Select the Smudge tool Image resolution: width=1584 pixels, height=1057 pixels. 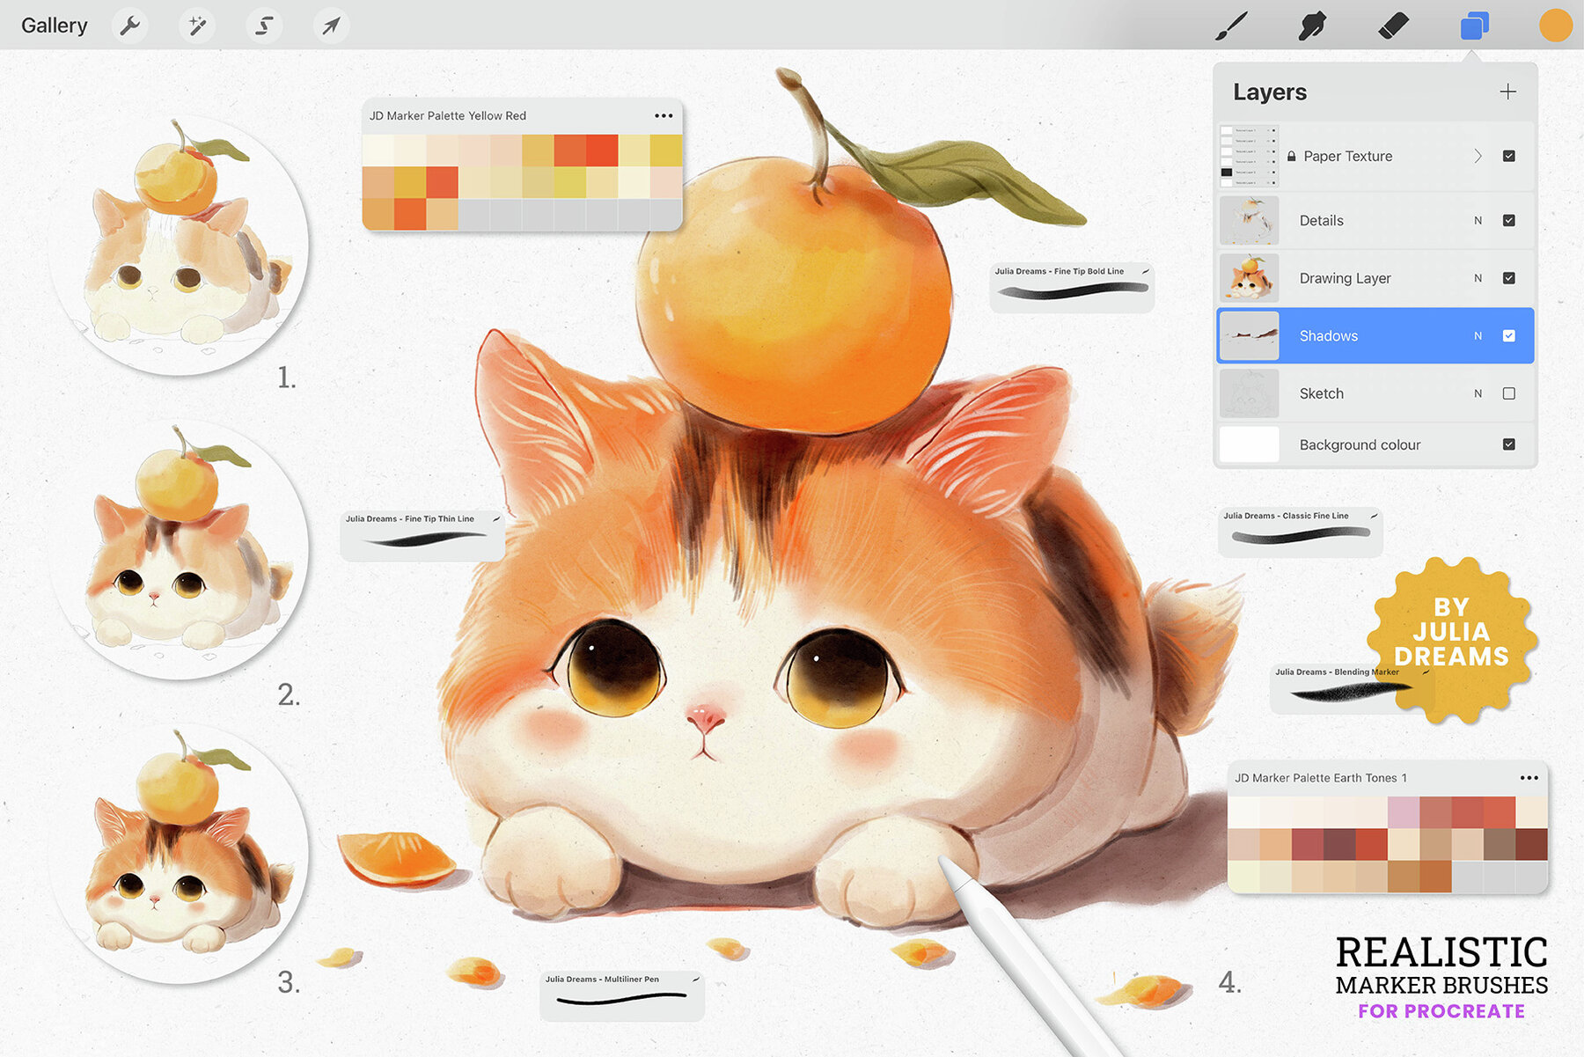pyautogui.click(x=1311, y=25)
